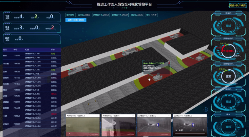Viewport: 249px width, 137px height.
Task: Select the 默认视角 view tab
Action: click(70, 15)
